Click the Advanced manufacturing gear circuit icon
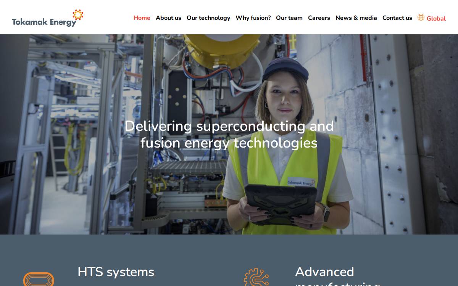The height and width of the screenshot is (286, 458). 256,277
